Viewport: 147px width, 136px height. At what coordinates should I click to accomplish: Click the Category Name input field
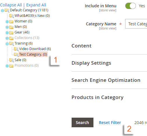[x=136, y=24]
